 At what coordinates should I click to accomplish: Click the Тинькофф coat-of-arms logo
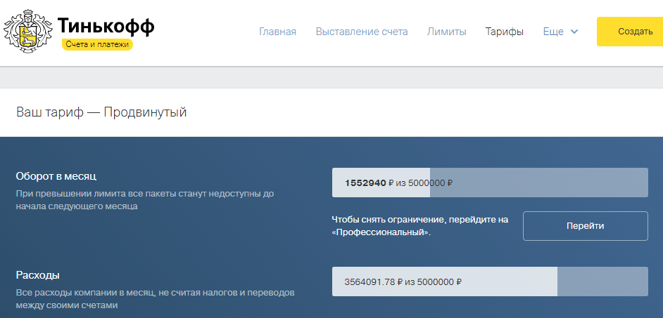[28, 32]
